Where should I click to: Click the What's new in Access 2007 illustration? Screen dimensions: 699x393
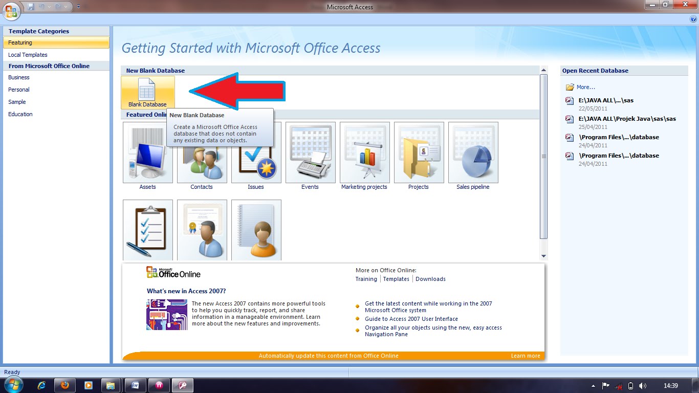click(167, 315)
